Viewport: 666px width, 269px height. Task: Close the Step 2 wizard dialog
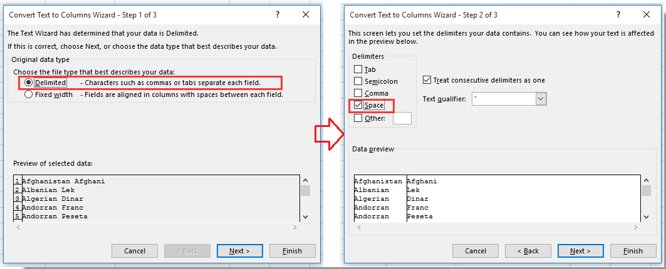point(648,14)
